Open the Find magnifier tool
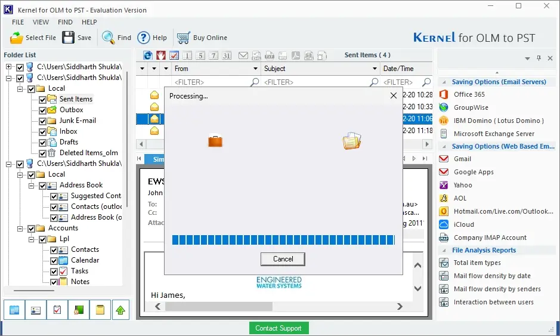The width and height of the screenshot is (560, 336). 108,37
